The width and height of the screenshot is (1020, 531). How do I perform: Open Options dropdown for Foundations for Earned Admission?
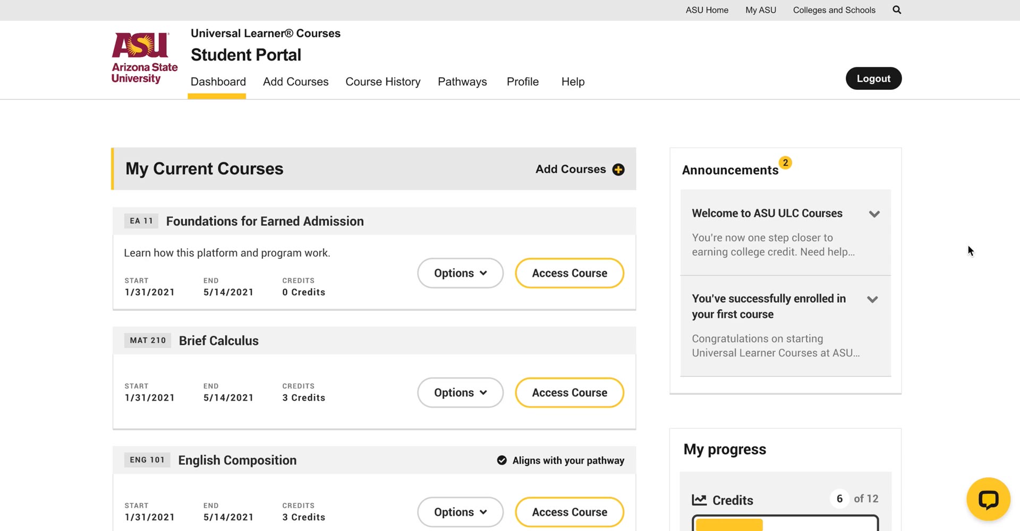coord(460,273)
